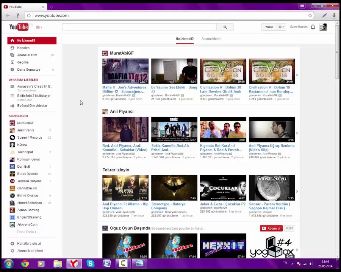Open the MuratAbiGF section heading above the videos
This screenshot has height=272, width=341.
click(x=122, y=53)
